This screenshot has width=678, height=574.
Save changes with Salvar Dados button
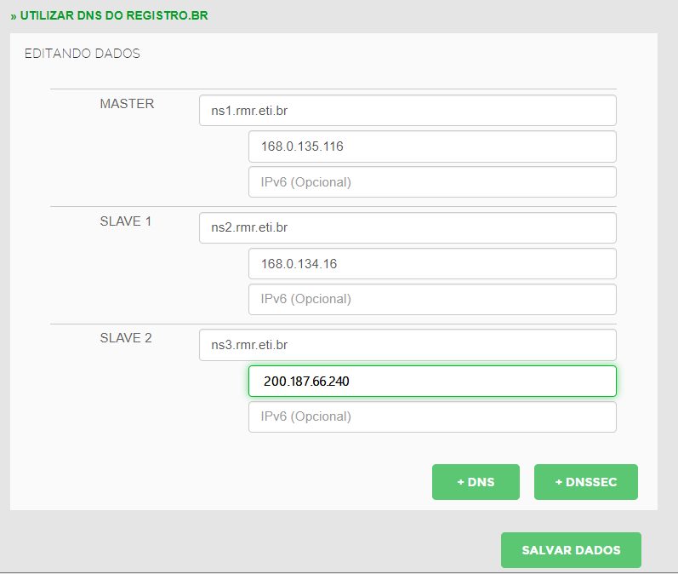[571, 550]
